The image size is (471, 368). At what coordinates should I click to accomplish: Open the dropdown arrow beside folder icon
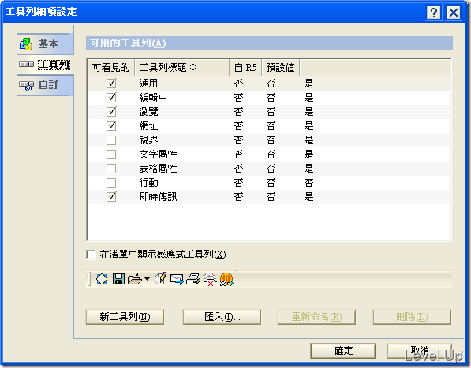point(147,279)
